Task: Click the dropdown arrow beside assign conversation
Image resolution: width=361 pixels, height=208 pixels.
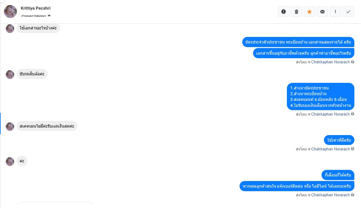Action: (x=49, y=16)
